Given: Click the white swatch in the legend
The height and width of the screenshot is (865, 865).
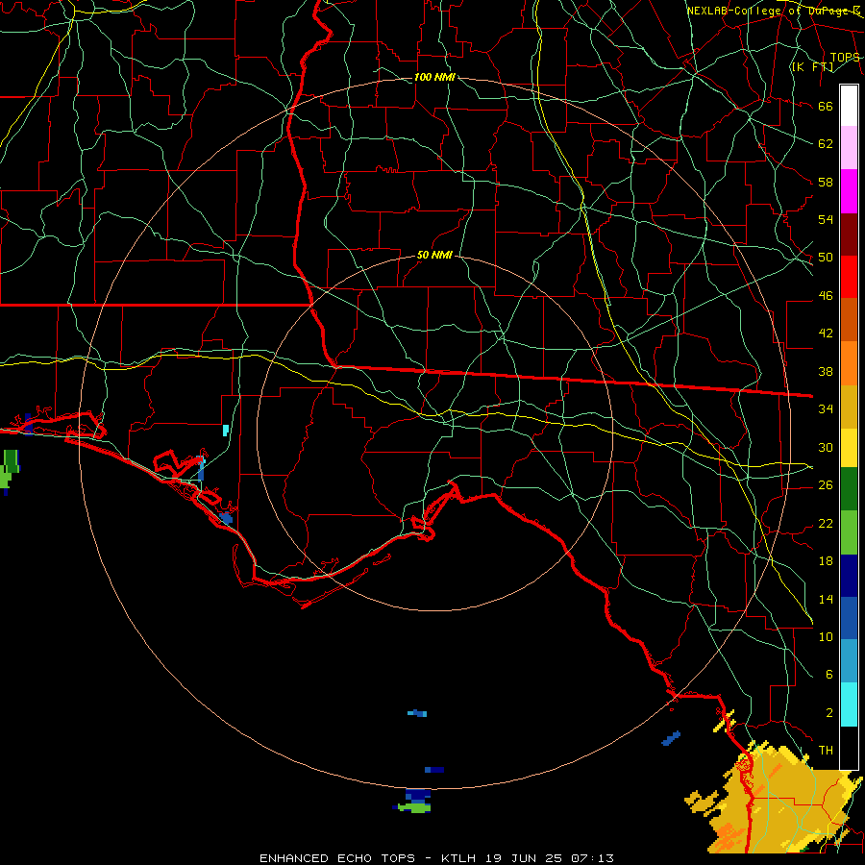Looking at the screenshot, I should 849,106.
